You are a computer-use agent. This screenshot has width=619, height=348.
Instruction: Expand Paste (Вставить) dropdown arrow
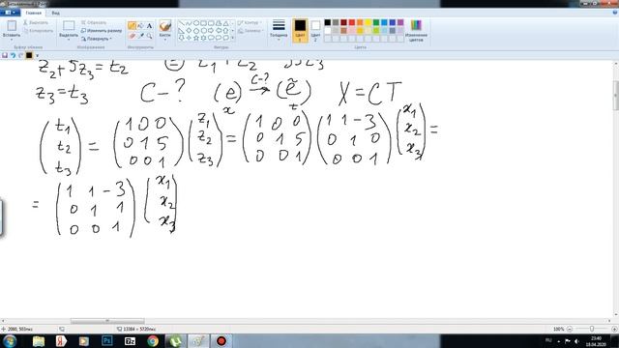pyautogui.click(x=12, y=39)
